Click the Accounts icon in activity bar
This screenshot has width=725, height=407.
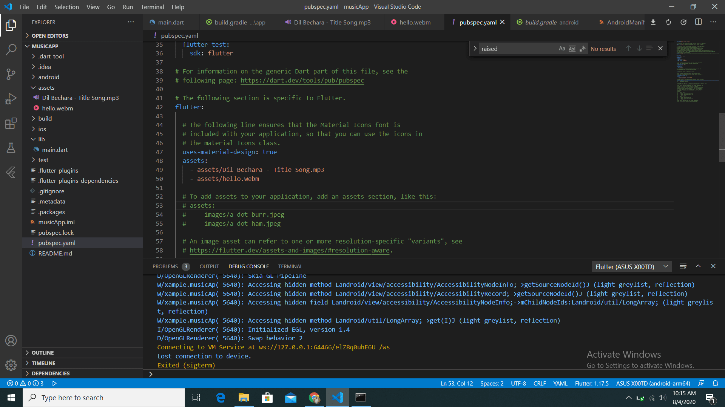point(11,341)
